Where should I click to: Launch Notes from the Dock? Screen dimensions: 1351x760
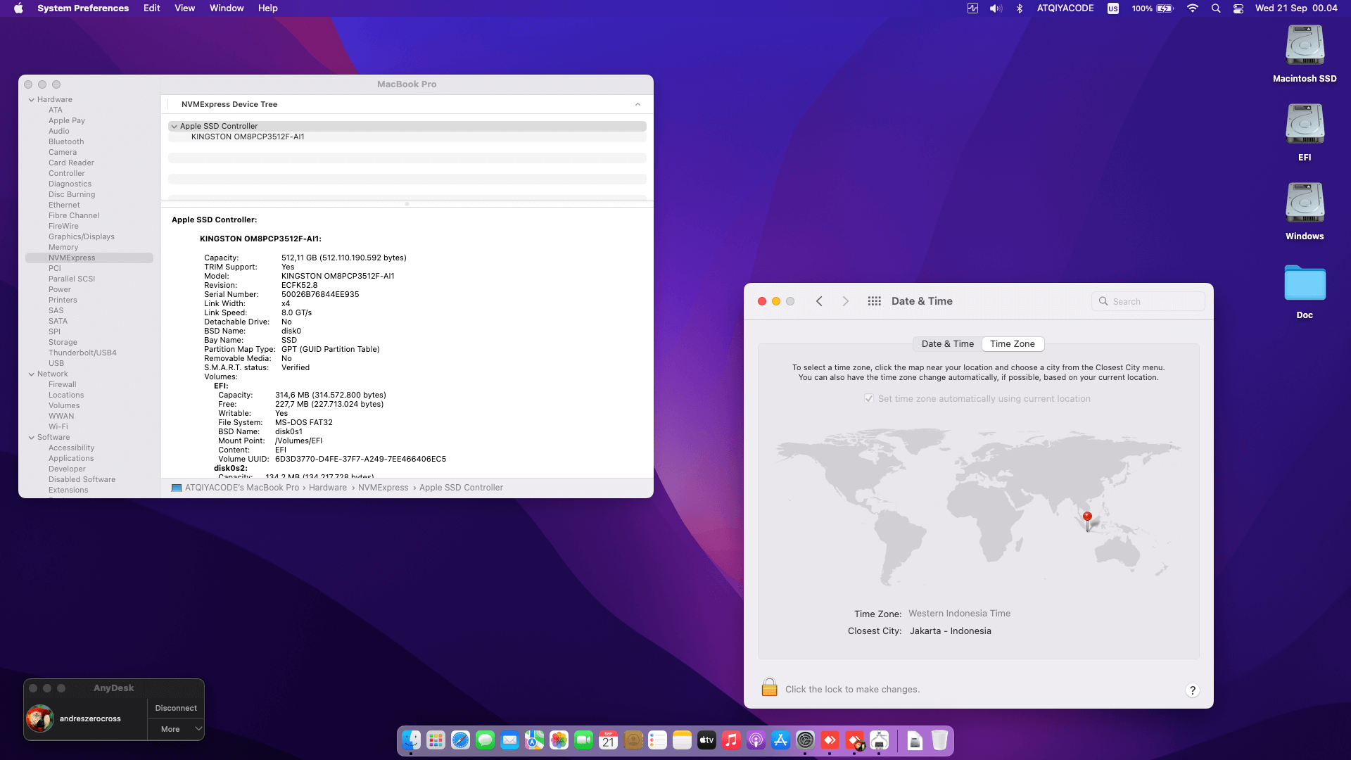coord(682,740)
